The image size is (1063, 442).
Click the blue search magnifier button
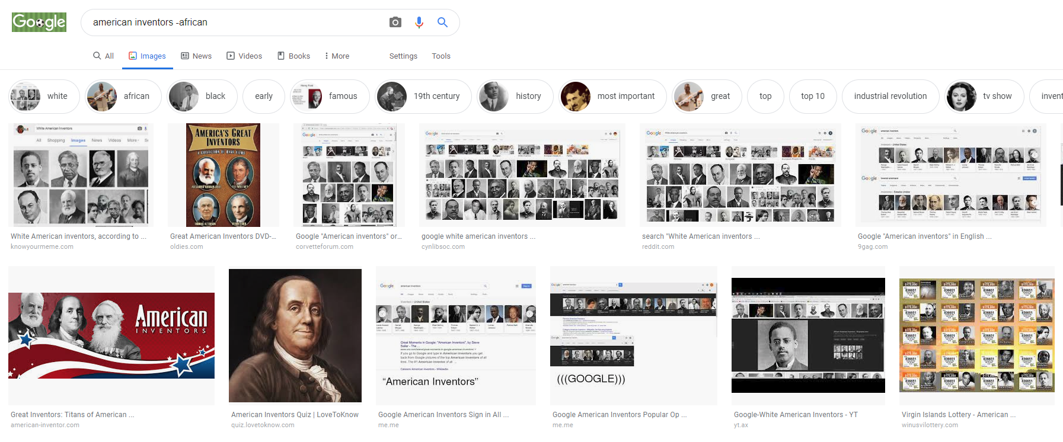[x=442, y=23]
